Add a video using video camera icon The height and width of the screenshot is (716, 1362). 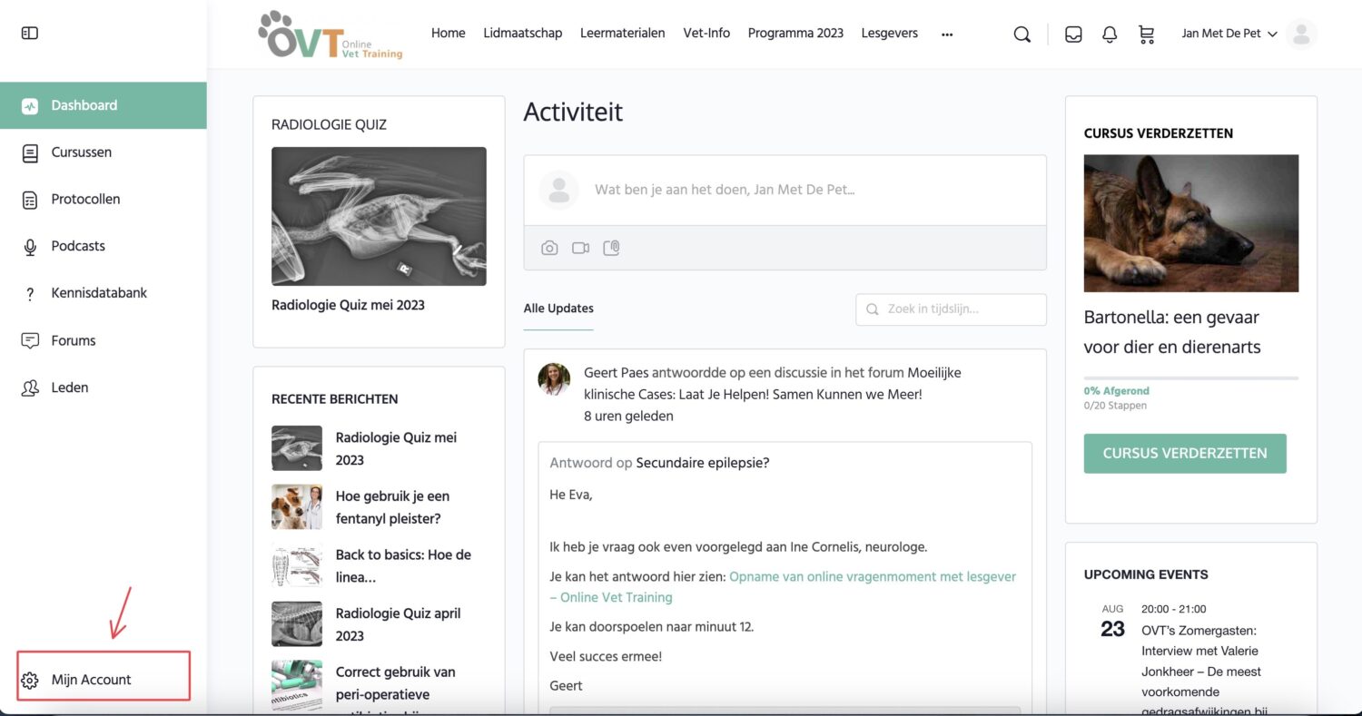[580, 248]
